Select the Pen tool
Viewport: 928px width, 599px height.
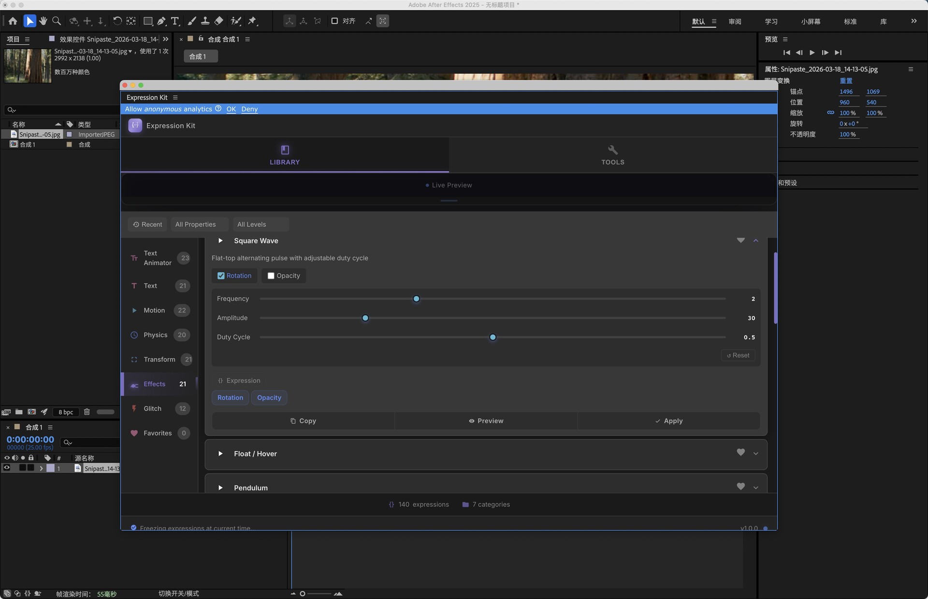point(161,21)
